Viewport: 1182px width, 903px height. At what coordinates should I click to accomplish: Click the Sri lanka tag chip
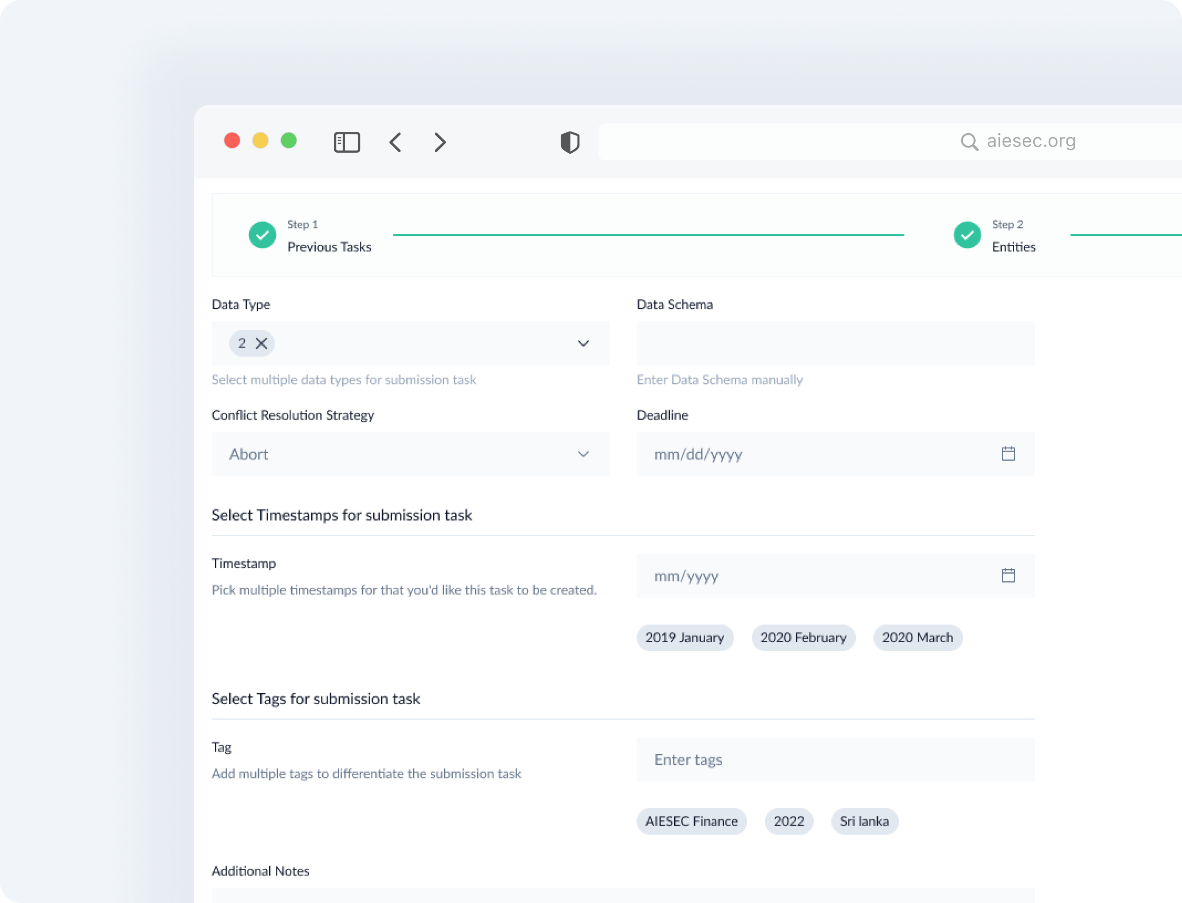[864, 822]
